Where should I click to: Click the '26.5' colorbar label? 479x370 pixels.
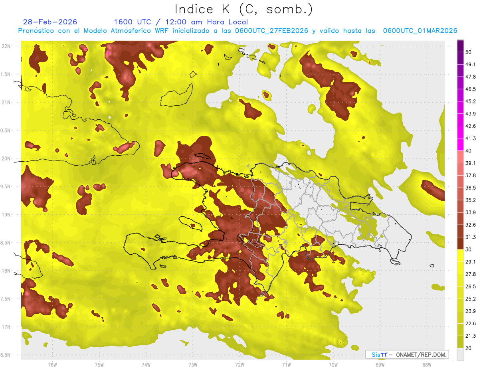coord(471,287)
